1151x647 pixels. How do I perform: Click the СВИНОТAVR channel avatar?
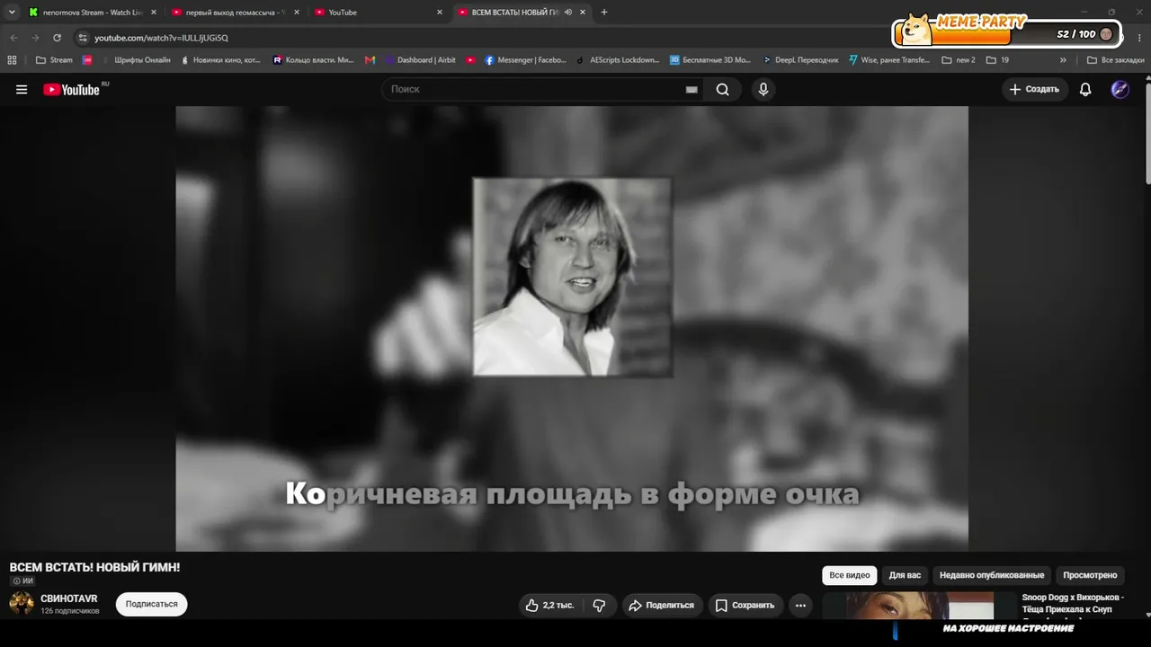[x=22, y=604]
